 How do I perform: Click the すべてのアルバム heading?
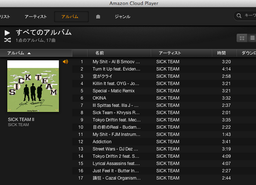coord(44,32)
